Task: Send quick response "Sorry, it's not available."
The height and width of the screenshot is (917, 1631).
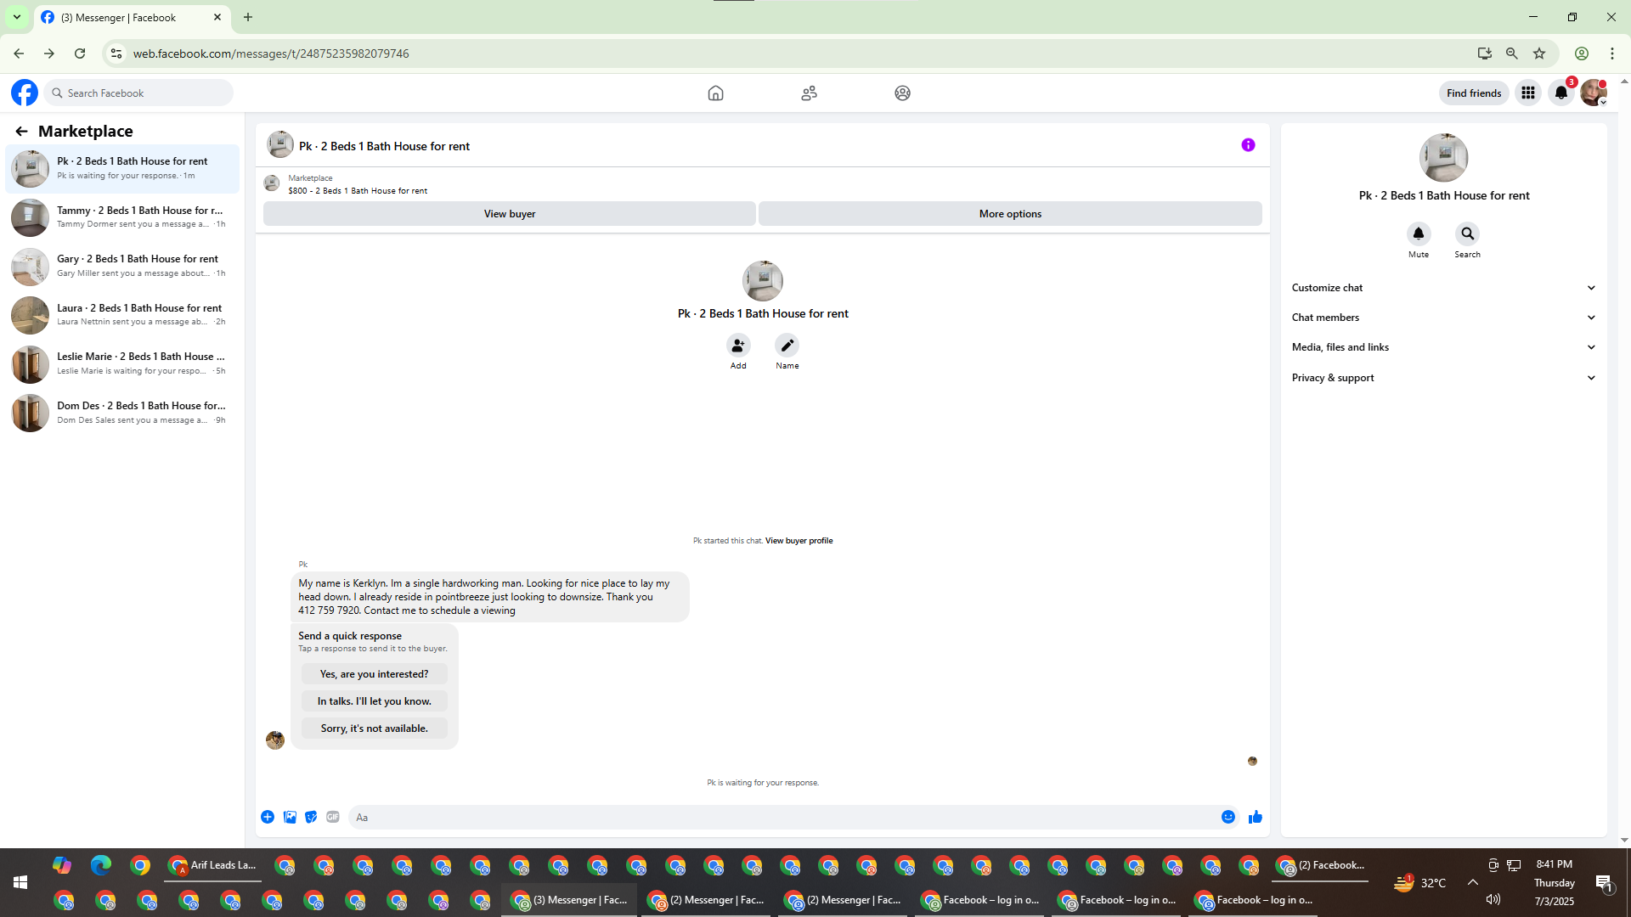Action: (x=374, y=729)
